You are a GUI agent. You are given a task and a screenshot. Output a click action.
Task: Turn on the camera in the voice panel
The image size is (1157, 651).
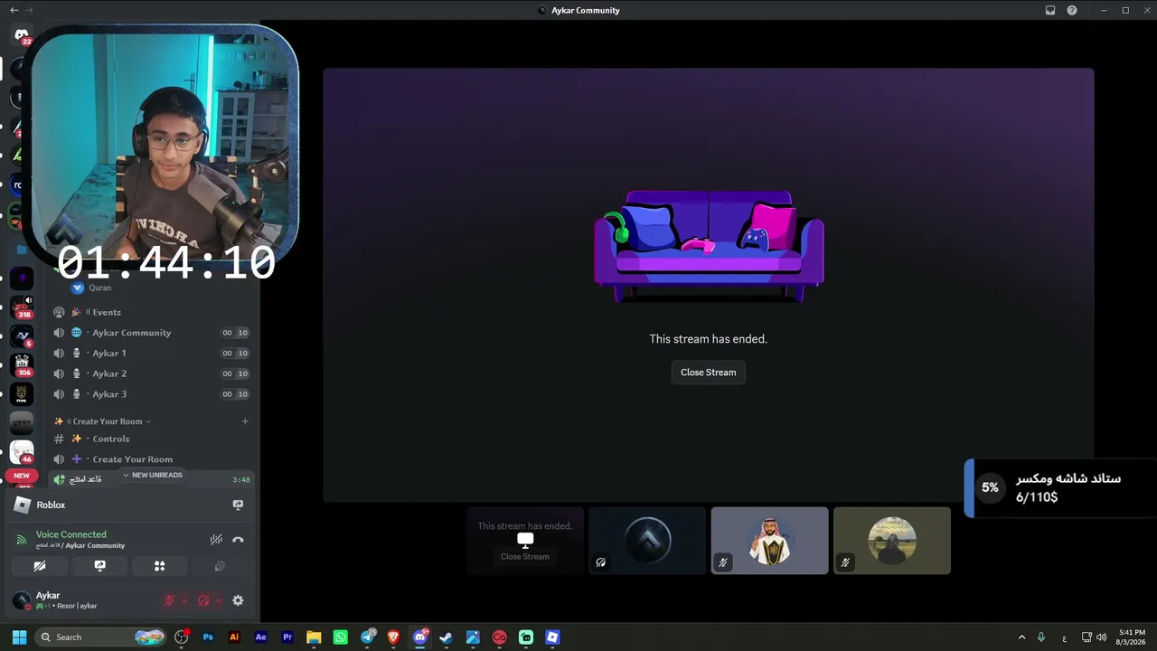tap(40, 566)
